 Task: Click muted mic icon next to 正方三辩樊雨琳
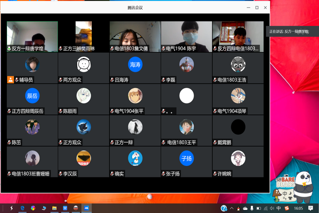(x=61, y=48)
